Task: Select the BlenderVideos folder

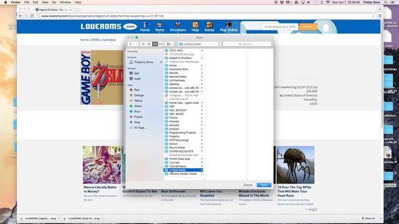Action: 183,77
